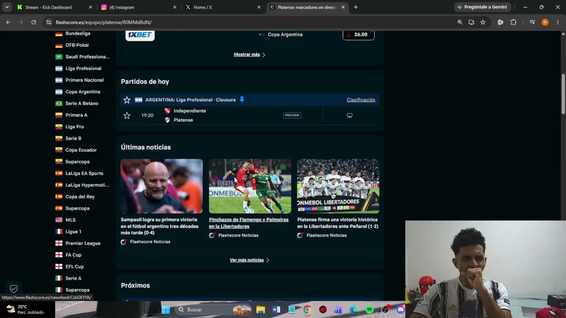566x318 pixels.
Task: Favorite the Liga Profesional - Clausura league star
Action: point(127,100)
